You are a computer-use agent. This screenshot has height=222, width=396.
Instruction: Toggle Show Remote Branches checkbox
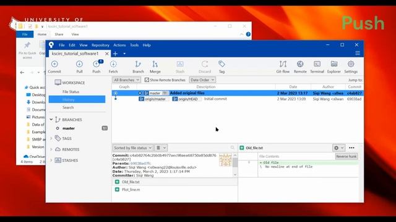coord(147,80)
